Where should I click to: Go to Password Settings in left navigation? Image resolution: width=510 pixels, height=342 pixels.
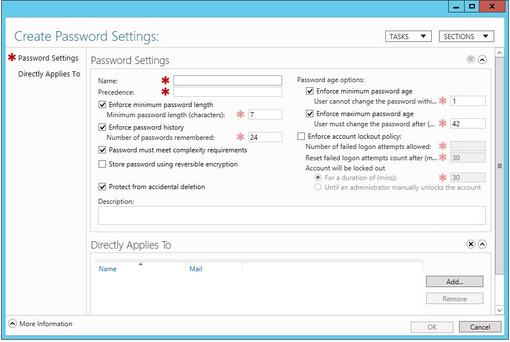point(48,58)
